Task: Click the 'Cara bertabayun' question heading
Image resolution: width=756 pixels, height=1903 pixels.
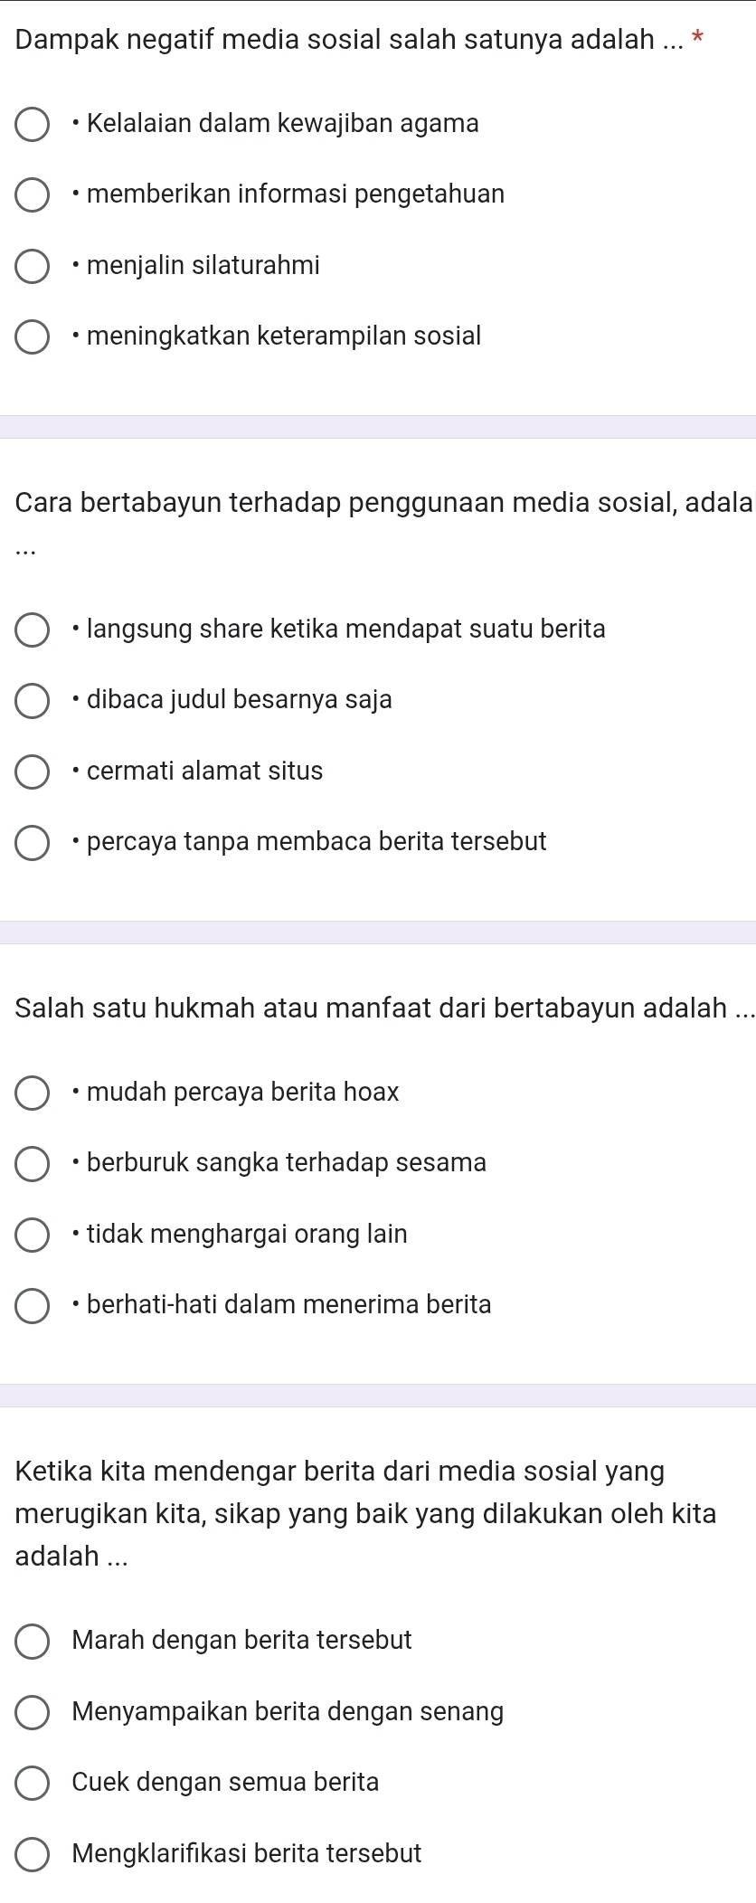Action: point(380,503)
